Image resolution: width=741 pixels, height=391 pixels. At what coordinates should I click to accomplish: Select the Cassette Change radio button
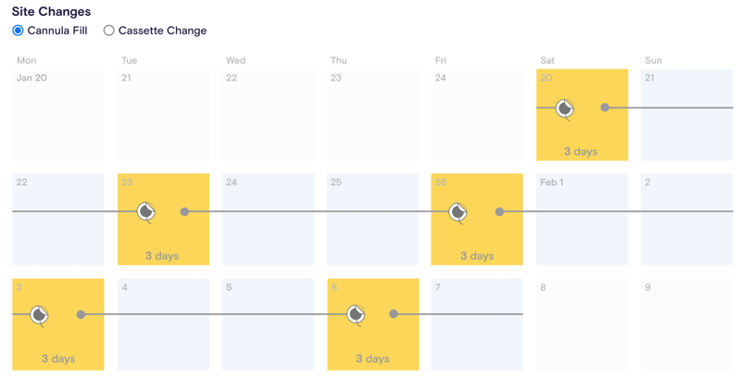(x=108, y=31)
